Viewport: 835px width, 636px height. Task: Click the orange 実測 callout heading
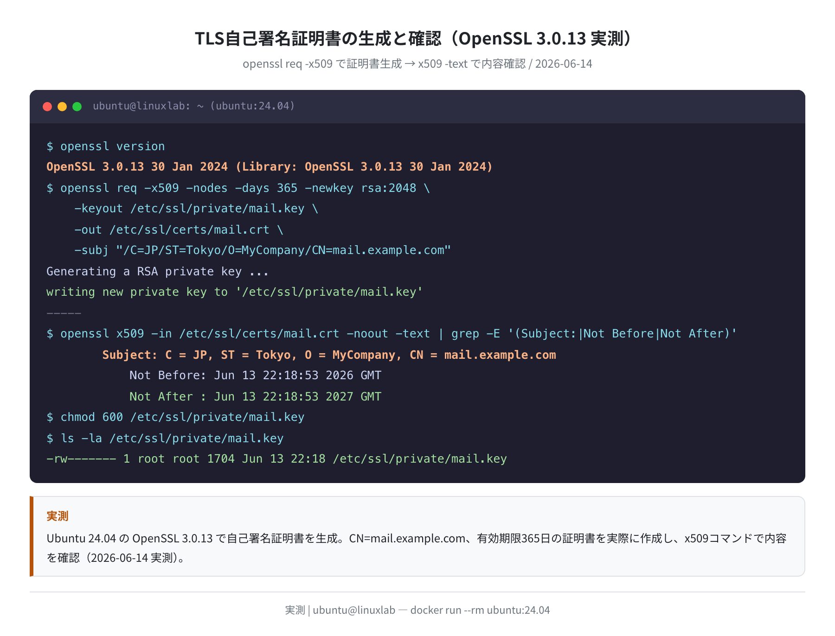tap(58, 516)
